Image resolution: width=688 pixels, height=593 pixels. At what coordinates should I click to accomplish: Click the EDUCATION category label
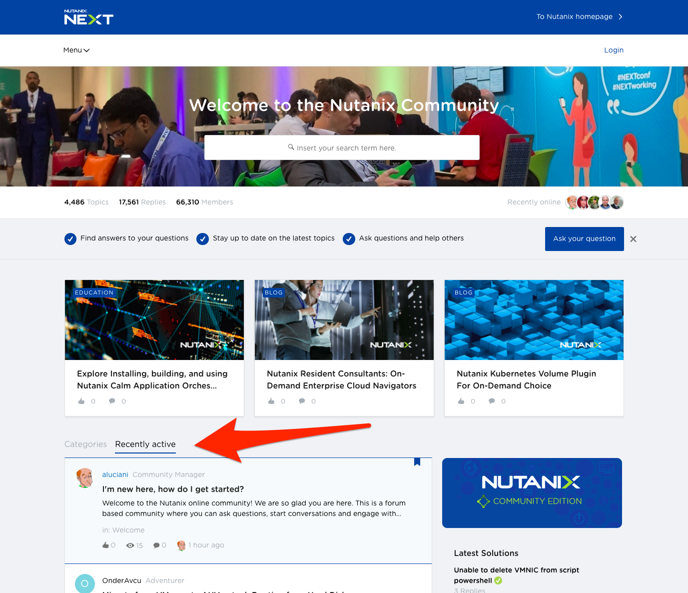tap(94, 292)
